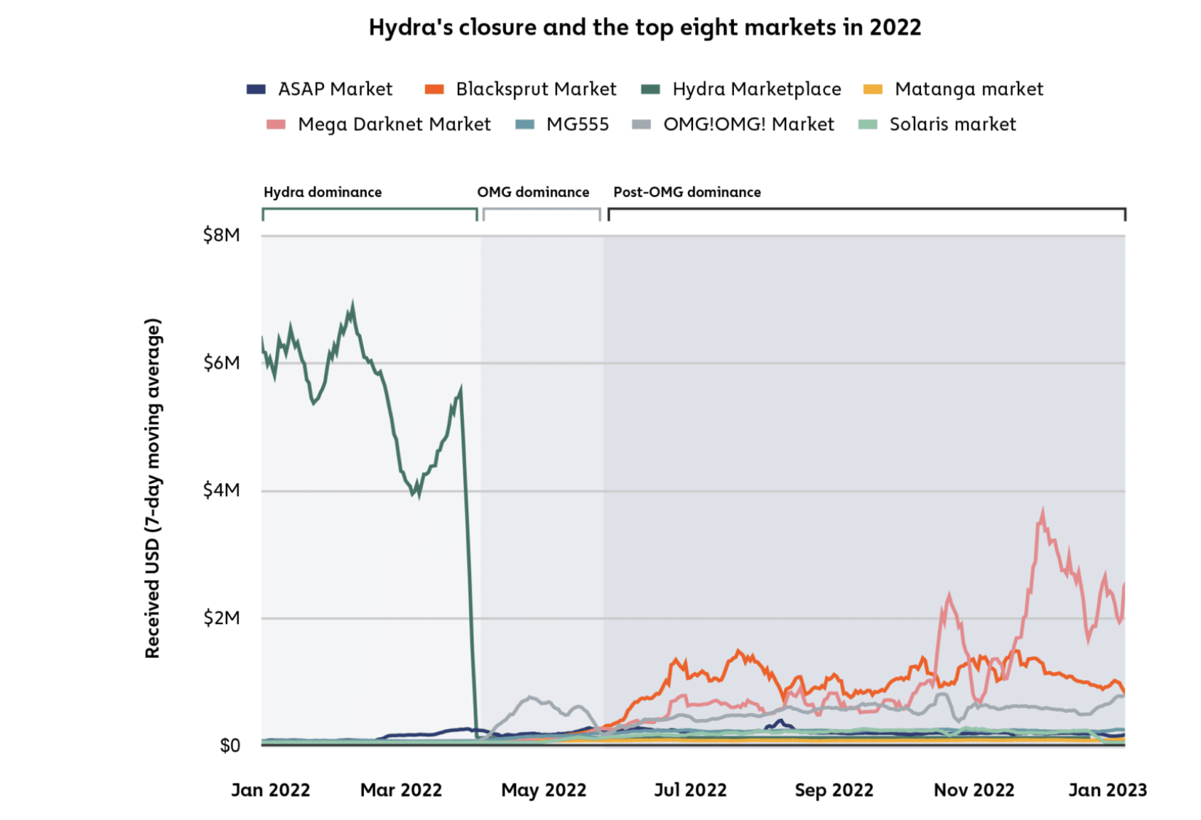Click the Mega Darknet Market pink swatch
The image size is (1201, 820).
click(x=276, y=124)
